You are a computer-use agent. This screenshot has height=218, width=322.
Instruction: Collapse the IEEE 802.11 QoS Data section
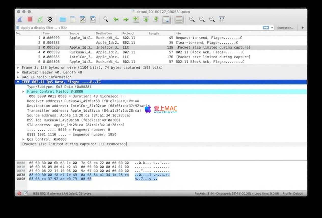click(18, 82)
